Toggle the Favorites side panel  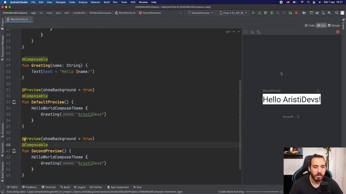[x=2, y=150]
